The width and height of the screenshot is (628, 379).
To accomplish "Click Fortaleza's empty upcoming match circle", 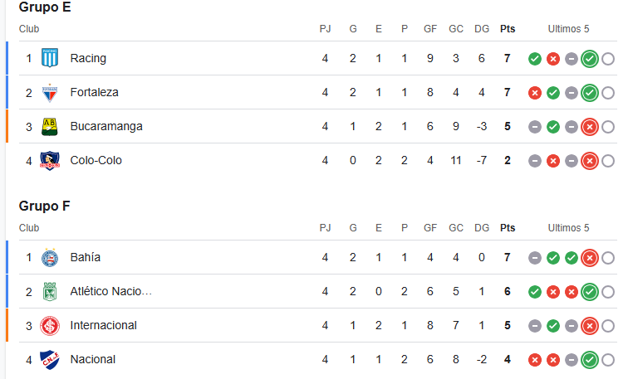I will point(608,93).
